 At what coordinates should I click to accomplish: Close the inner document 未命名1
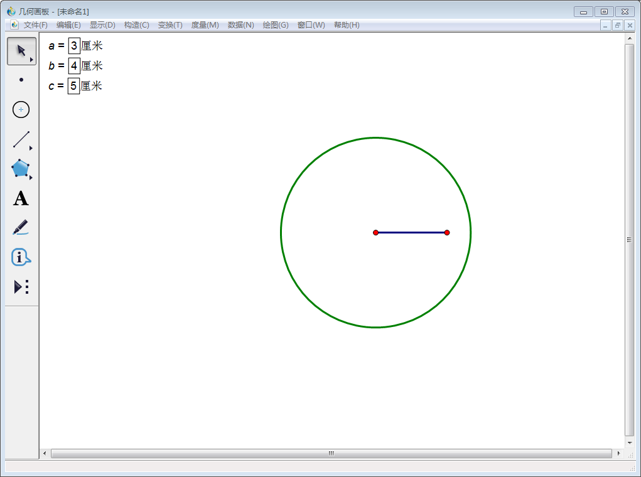(630, 25)
